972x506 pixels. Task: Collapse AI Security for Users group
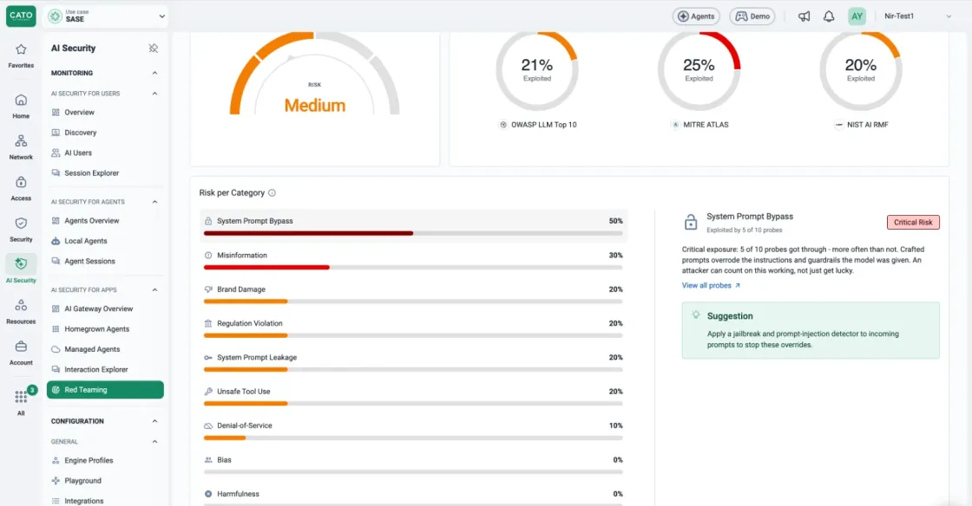click(154, 94)
